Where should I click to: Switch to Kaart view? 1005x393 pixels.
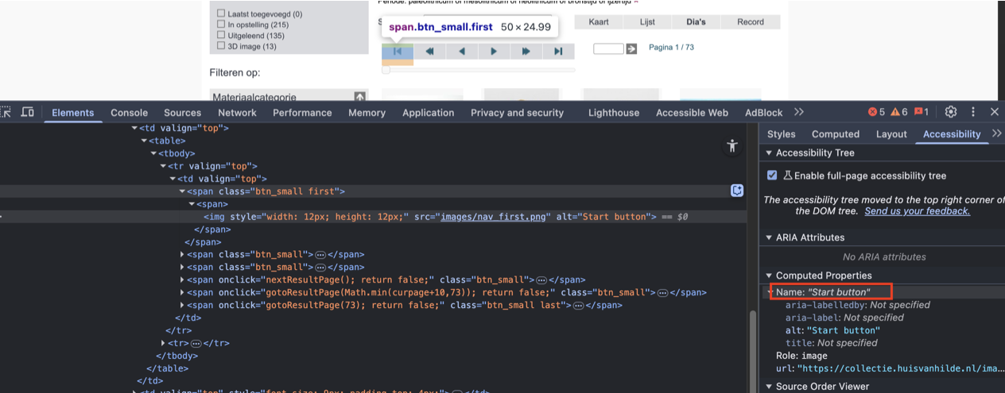(x=598, y=22)
